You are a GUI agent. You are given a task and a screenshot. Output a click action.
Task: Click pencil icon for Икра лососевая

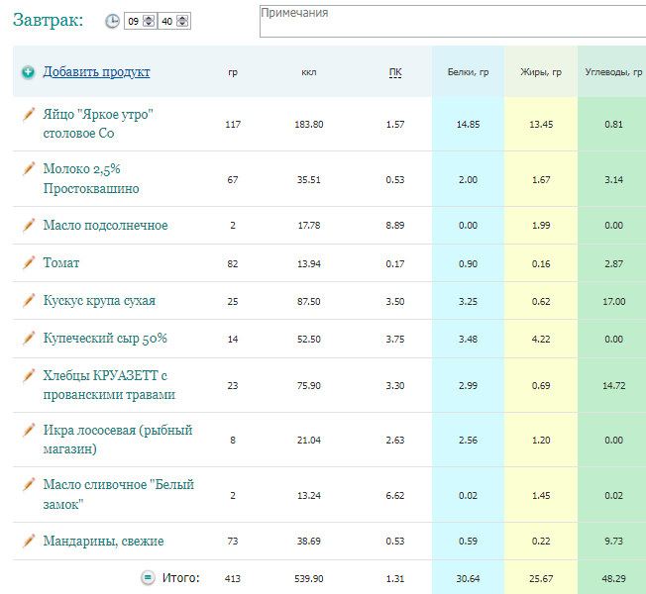(29, 431)
